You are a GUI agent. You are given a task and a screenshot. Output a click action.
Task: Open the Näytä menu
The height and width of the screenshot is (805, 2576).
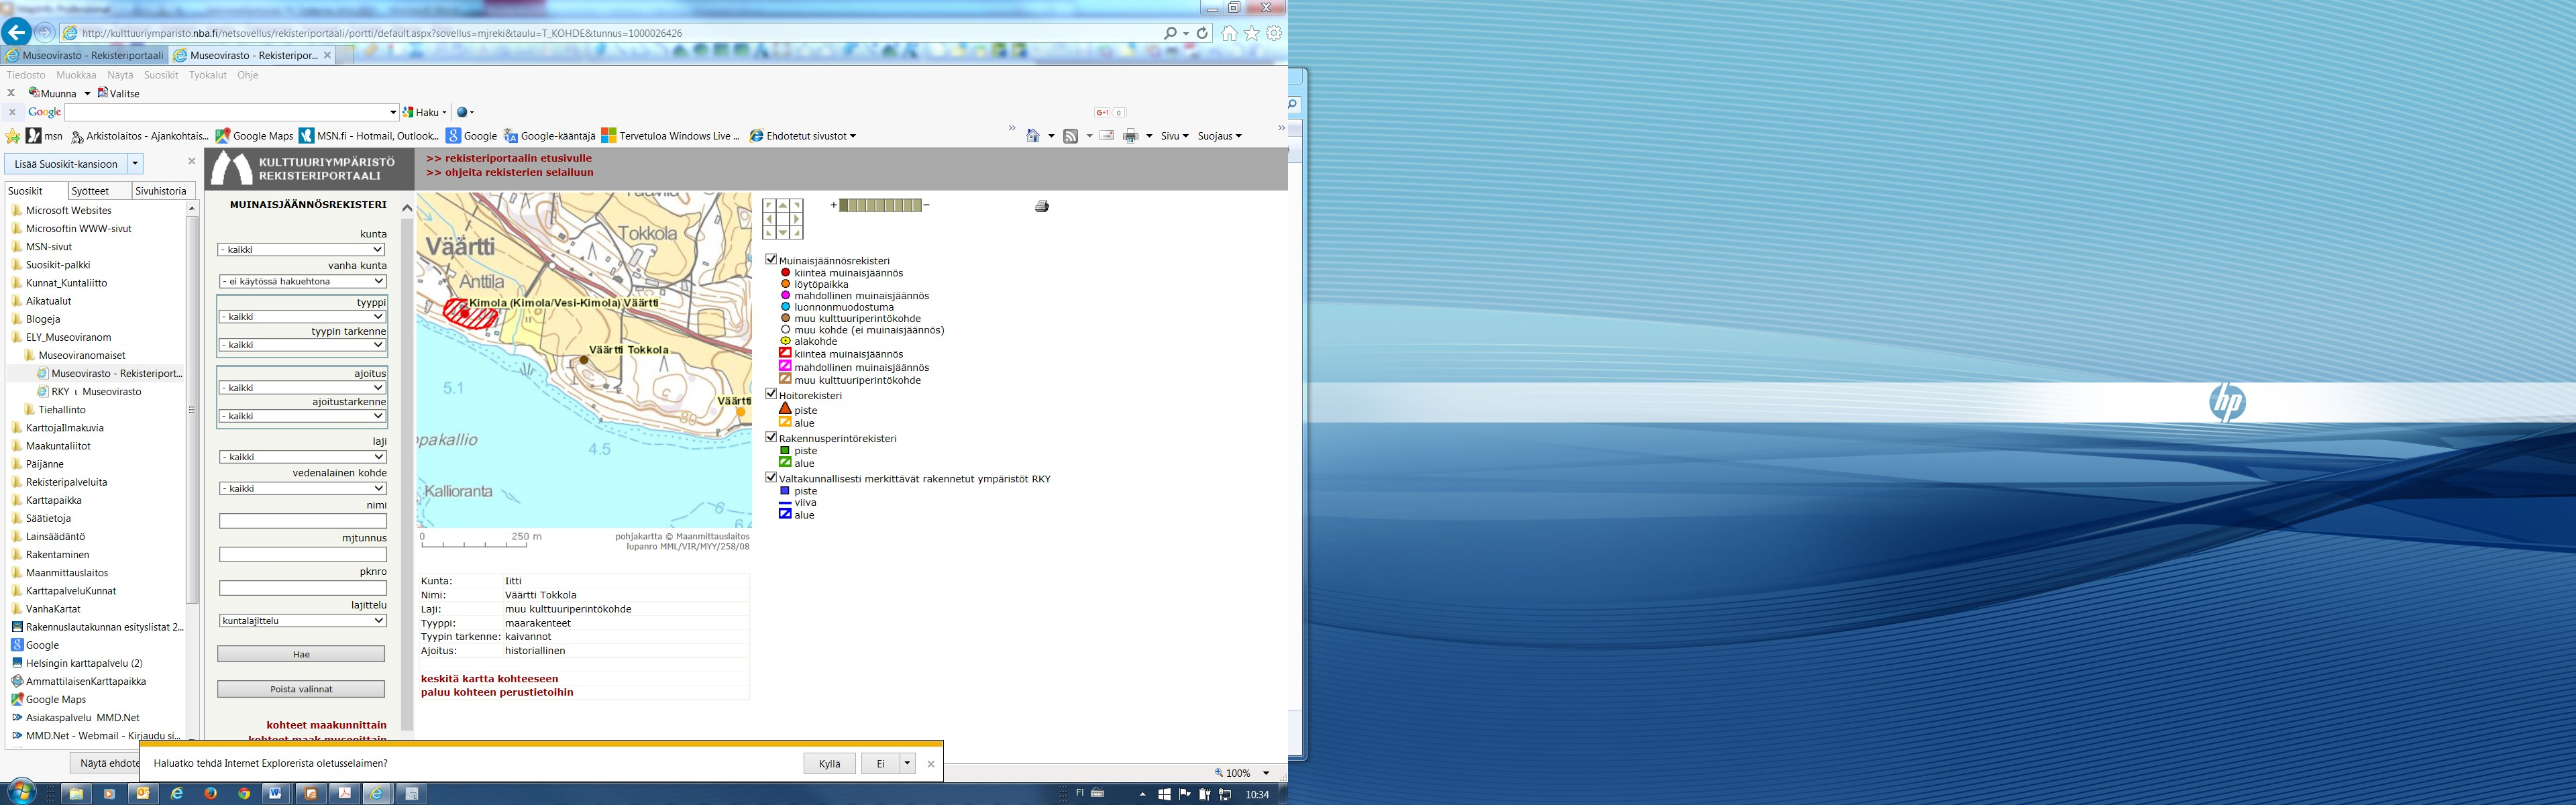[x=120, y=75]
